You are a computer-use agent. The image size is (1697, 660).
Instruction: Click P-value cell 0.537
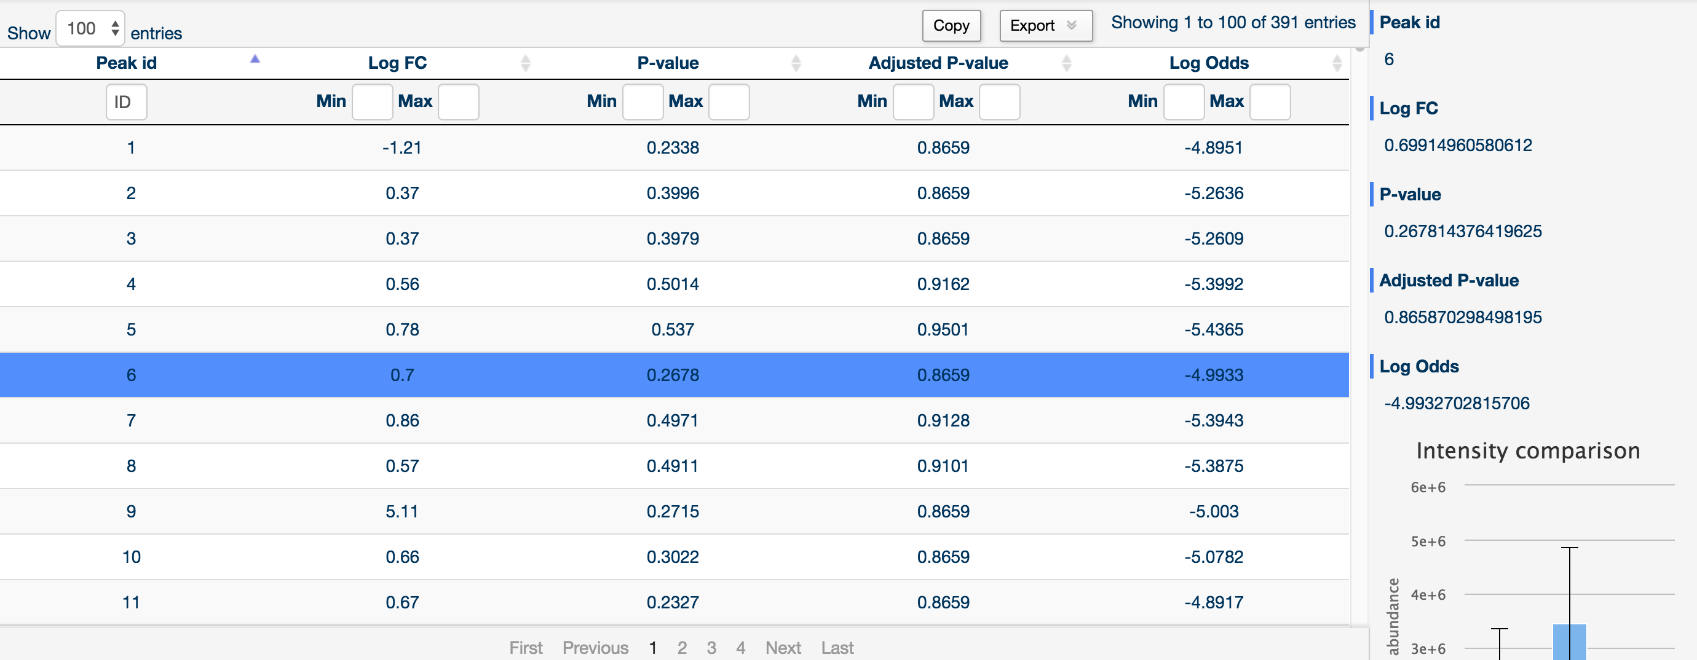tap(673, 329)
